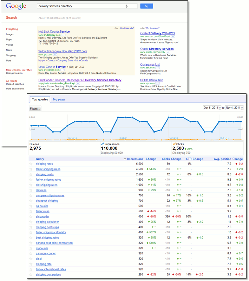Sort by the Clicks column header
Image resolution: width=249 pixels, height=281 pixels.
click(166, 159)
